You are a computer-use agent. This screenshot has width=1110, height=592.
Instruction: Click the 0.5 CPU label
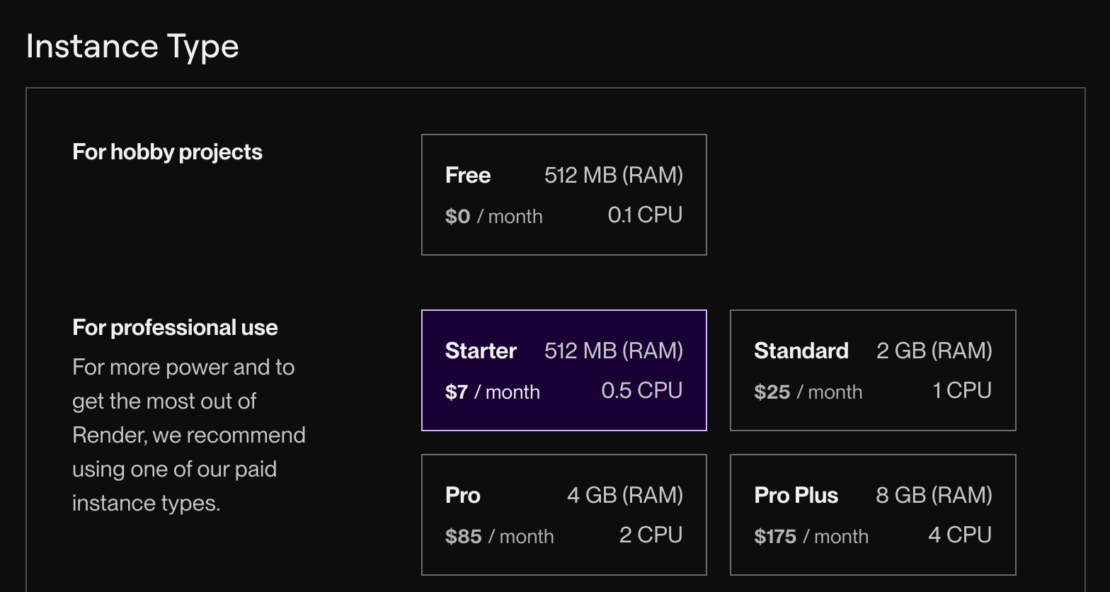tap(641, 391)
